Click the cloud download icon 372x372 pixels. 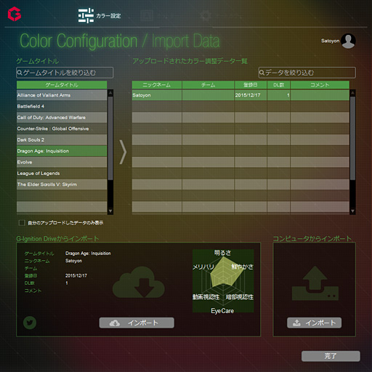139,282
